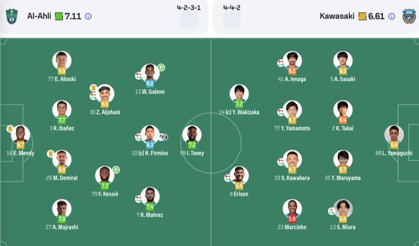Click the 5.9 rating badge for Marcinho

[292, 219]
